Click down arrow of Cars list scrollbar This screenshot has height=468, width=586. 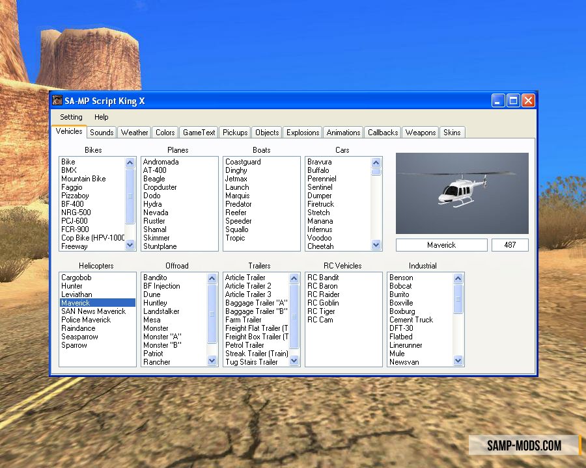coord(376,245)
